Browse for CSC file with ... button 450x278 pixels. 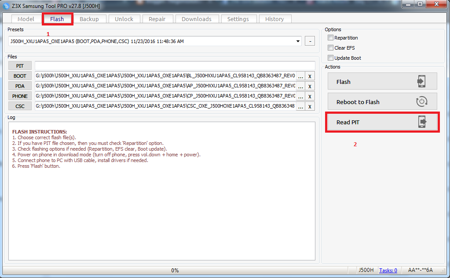pyautogui.click(x=300, y=107)
